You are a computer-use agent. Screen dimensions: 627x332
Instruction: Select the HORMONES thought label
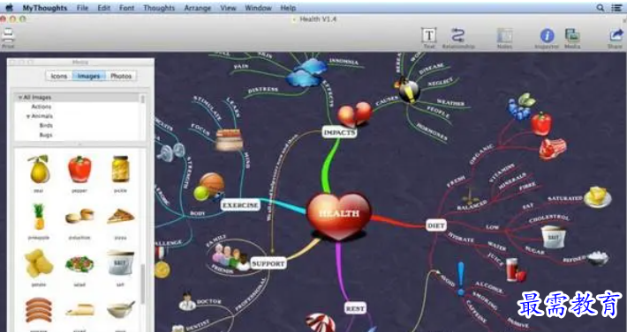click(432, 132)
